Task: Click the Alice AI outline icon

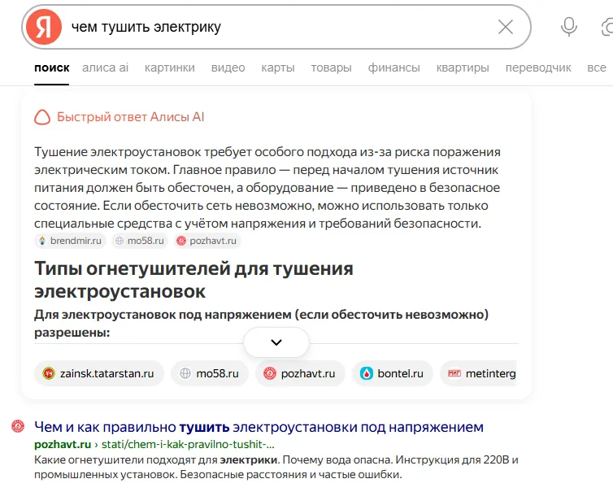Action: tap(42, 117)
